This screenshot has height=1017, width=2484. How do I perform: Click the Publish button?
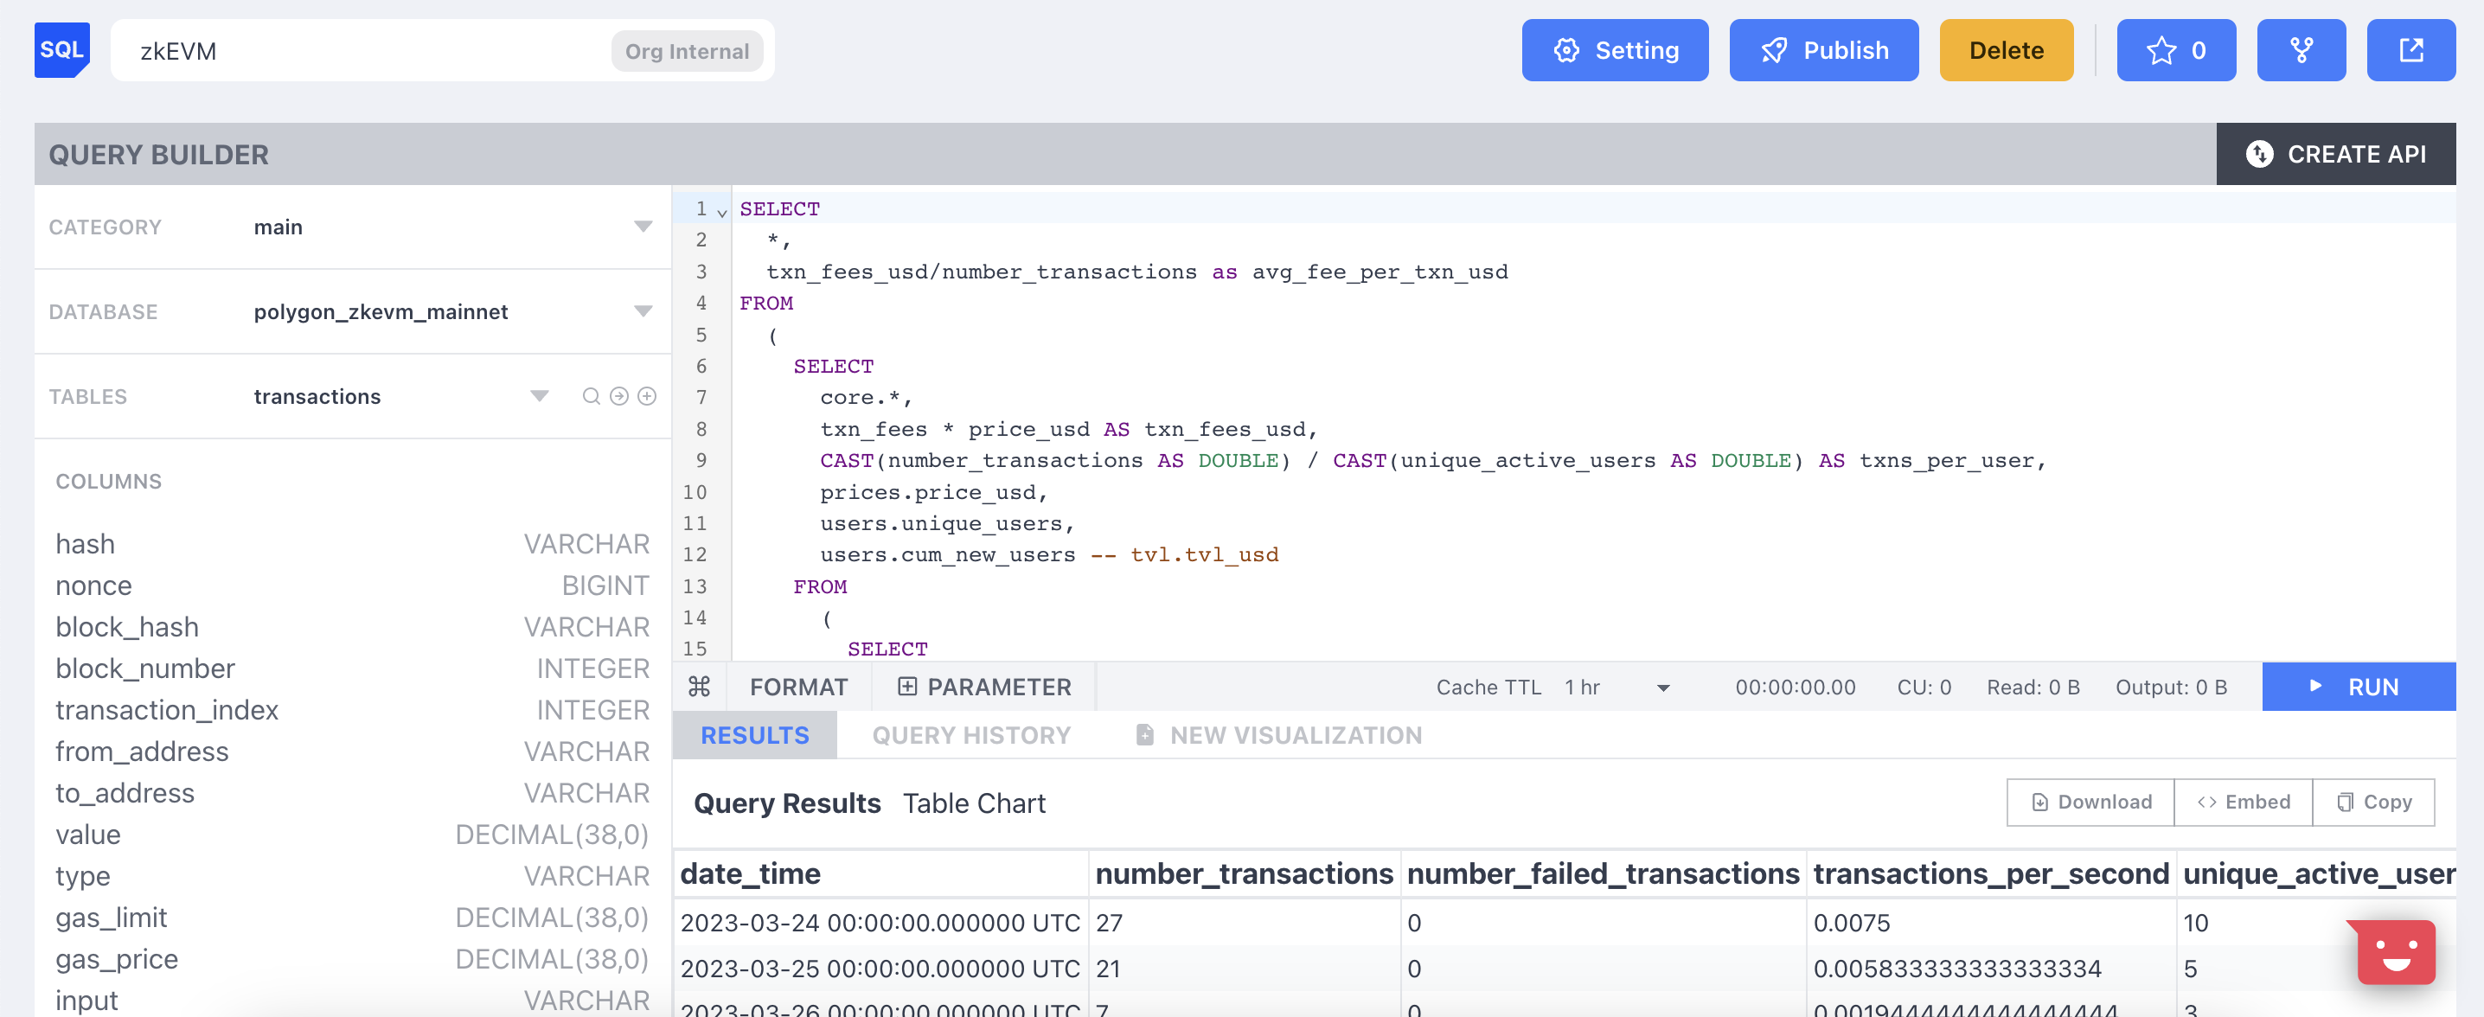click(x=1822, y=50)
